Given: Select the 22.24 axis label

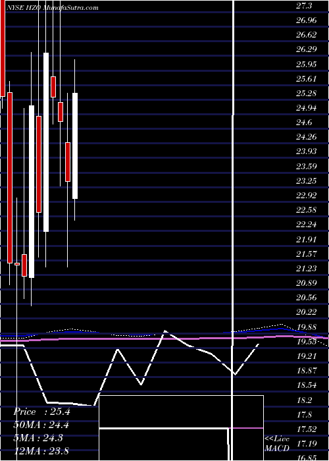Looking at the screenshot, I should pos(307,225).
